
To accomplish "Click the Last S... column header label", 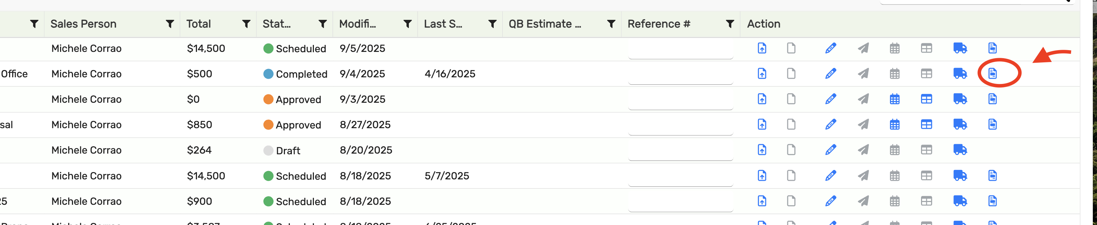I will point(442,24).
